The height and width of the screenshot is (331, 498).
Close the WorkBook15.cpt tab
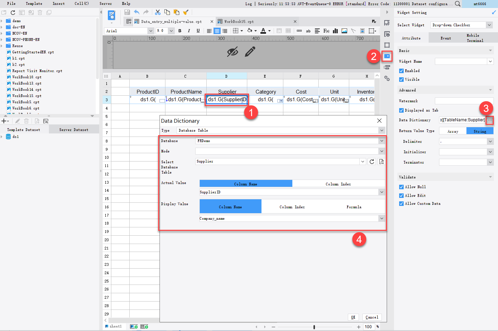tap(295, 21)
